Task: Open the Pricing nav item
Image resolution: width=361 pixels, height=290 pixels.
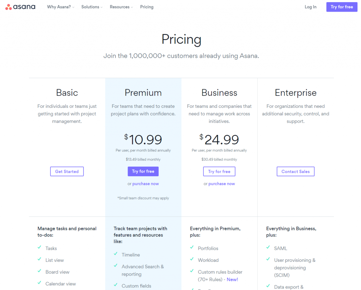Action: (x=147, y=7)
